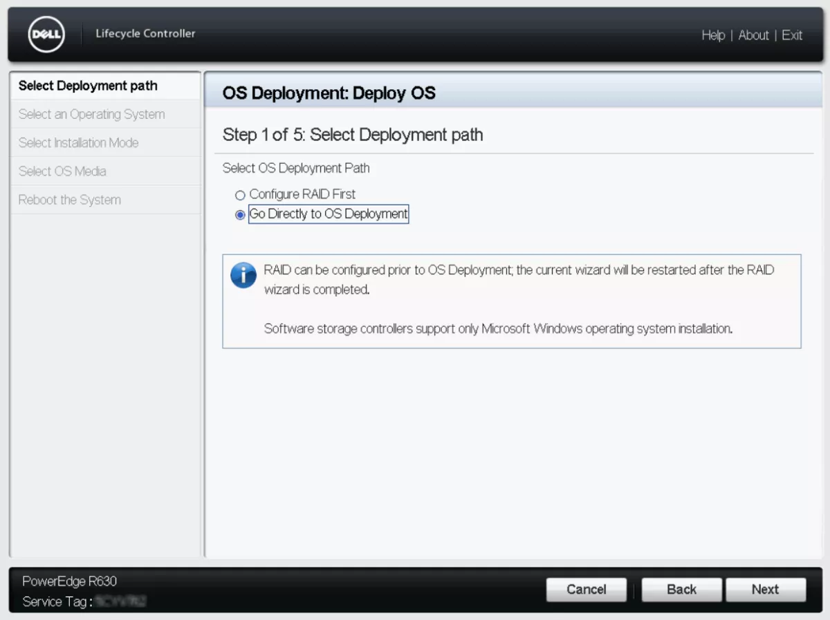The image size is (830, 620).
Task: Proceed with the Next button
Action: pyautogui.click(x=765, y=590)
